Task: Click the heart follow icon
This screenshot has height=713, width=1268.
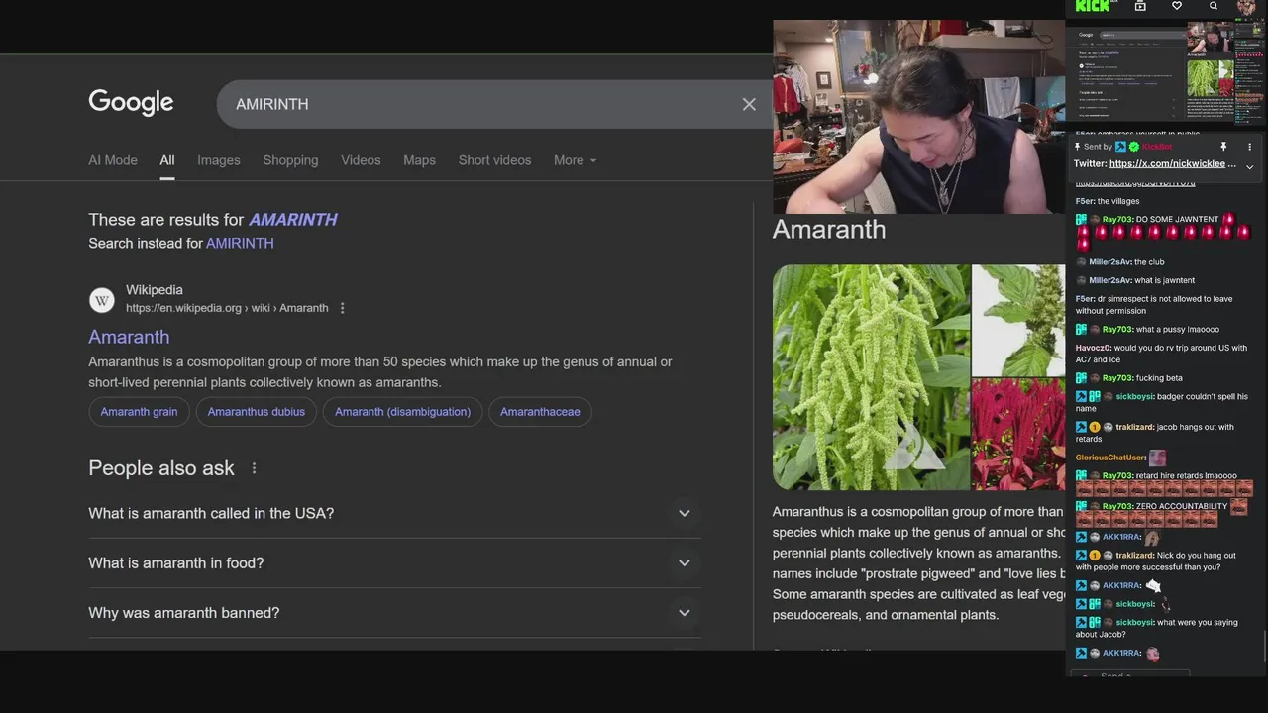Action: (x=1177, y=6)
